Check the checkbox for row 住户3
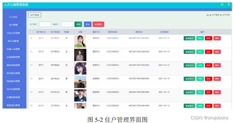Screen dimensions: 233x123 click(x=31, y=65)
